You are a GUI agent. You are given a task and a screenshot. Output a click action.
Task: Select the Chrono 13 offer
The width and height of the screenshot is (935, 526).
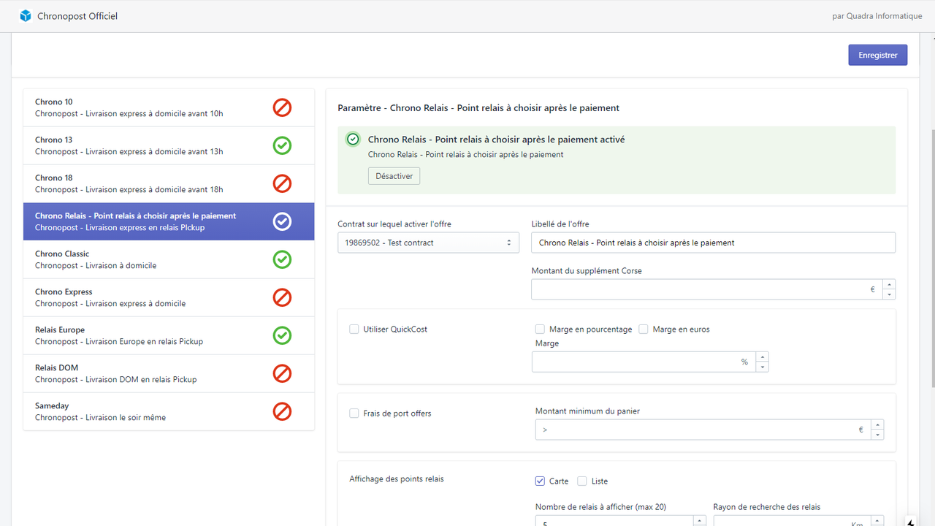pyautogui.click(x=169, y=146)
